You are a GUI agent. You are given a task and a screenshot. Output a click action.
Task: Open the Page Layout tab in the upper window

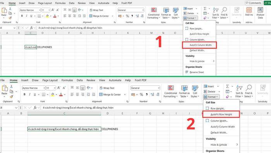click(45, 3)
